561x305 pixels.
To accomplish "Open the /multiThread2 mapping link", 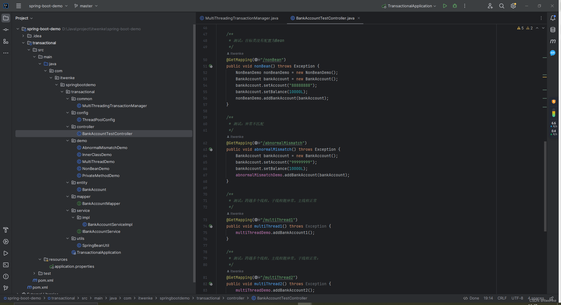I will point(278,278).
